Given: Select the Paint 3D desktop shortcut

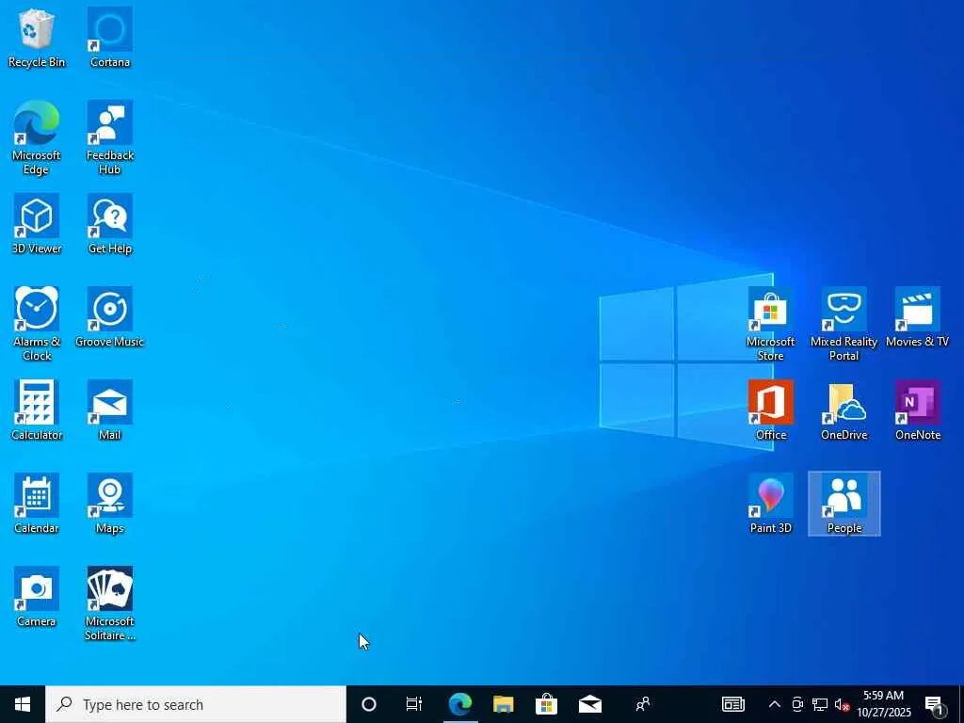Looking at the screenshot, I should 770,505.
